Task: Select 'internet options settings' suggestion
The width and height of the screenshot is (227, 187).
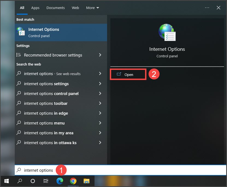Action: pos(61,84)
